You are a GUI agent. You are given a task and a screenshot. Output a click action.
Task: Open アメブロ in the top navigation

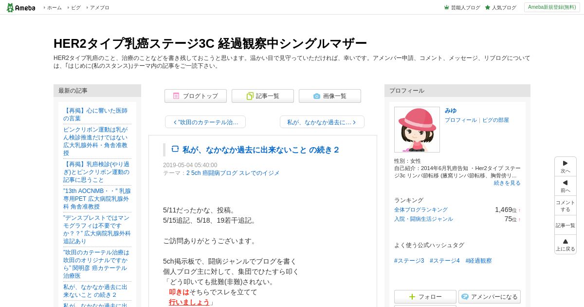[99, 8]
